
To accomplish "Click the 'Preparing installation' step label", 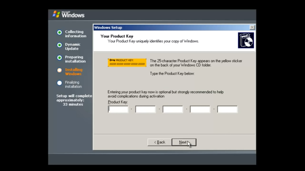I will coord(75,59).
